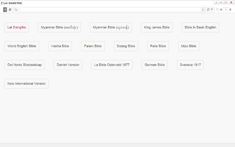This screenshot has height=147, width=235.
Task: Click the 51 counter in the search bar
Action: [x=203, y=10]
